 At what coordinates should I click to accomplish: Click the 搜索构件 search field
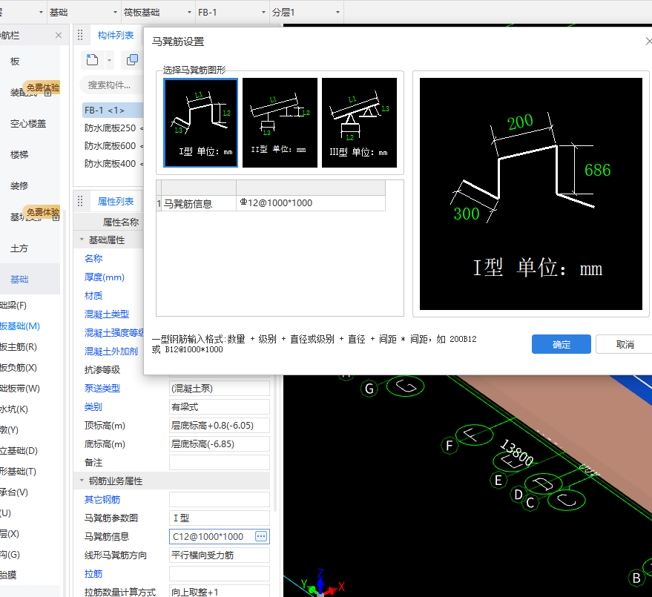(111, 85)
